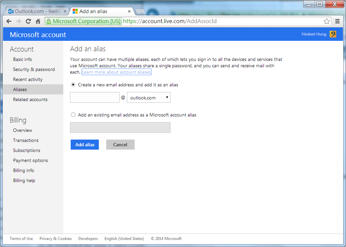This screenshot has height=247, width=346.
Task: Go to Payment options
Action: pos(30,161)
